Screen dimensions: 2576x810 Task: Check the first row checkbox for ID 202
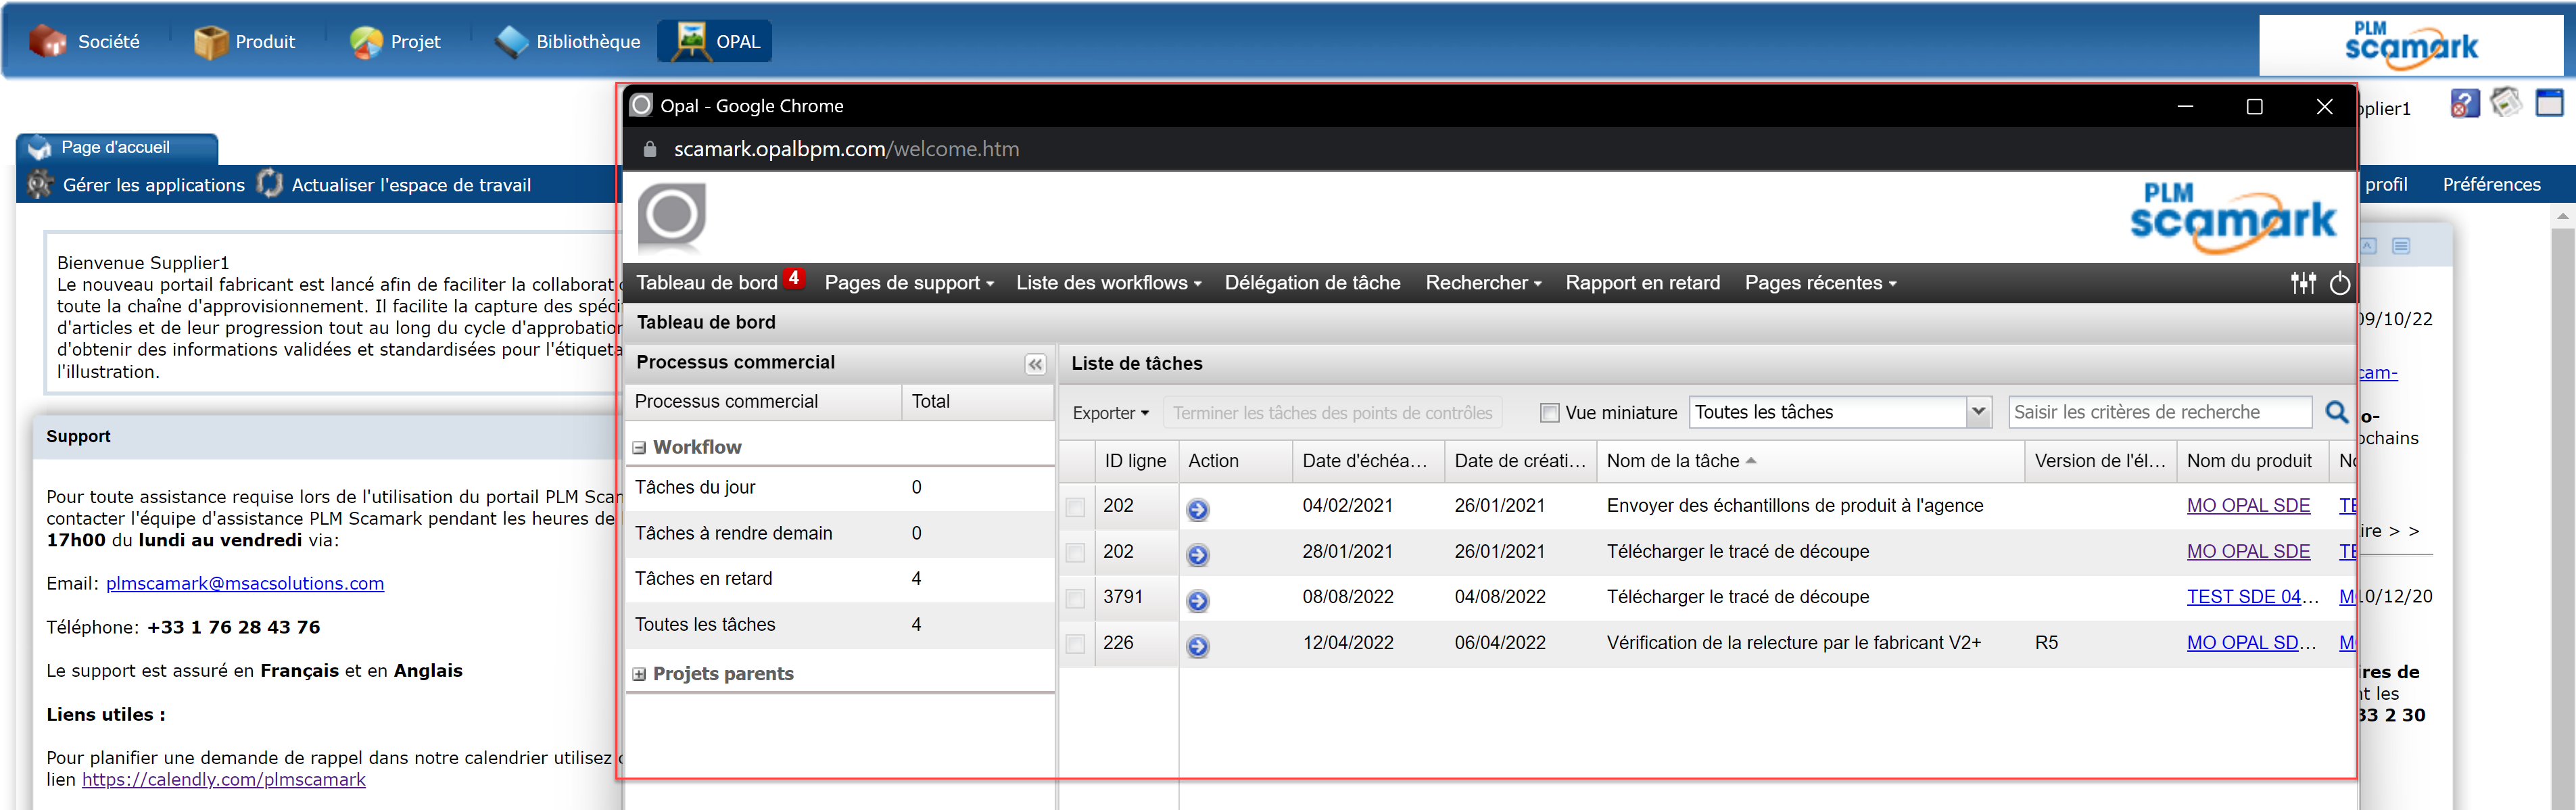tap(1075, 508)
